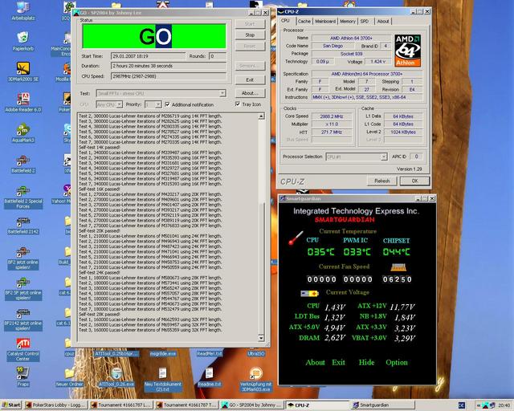Select the Neu Textdokument (2).txt file icon
514x411 pixels.
(163, 380)
